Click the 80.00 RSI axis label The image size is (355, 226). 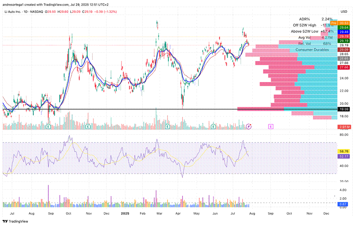pos(344,135)
